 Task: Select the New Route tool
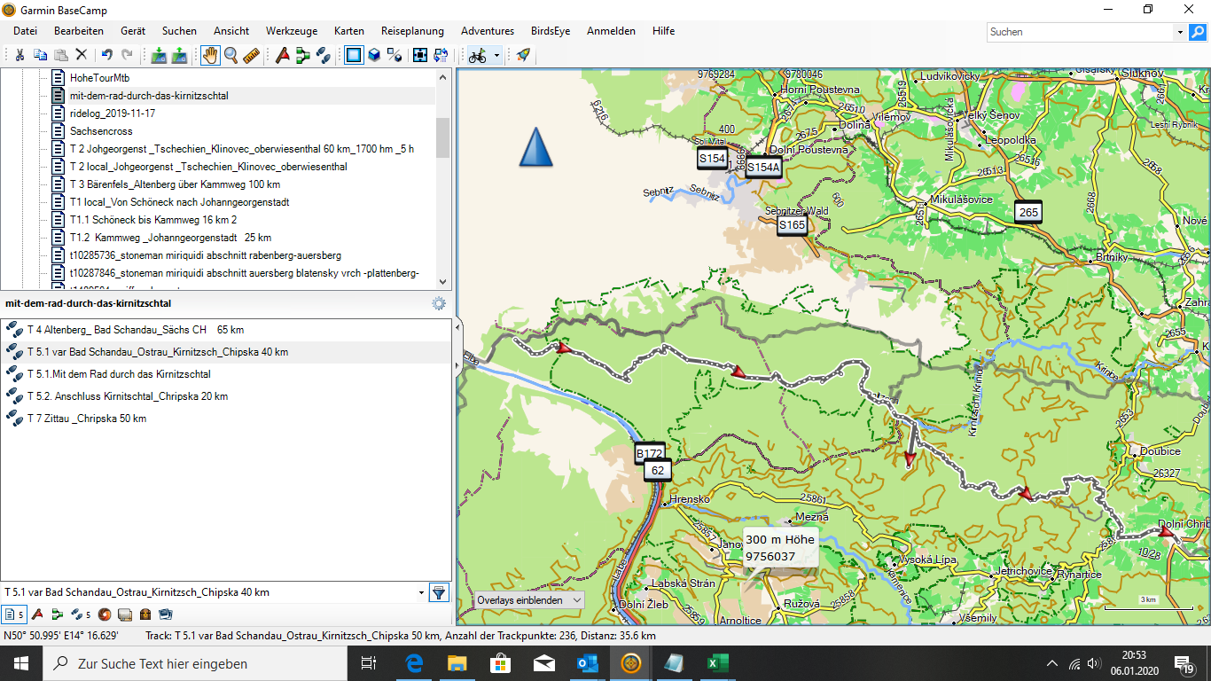303,55
